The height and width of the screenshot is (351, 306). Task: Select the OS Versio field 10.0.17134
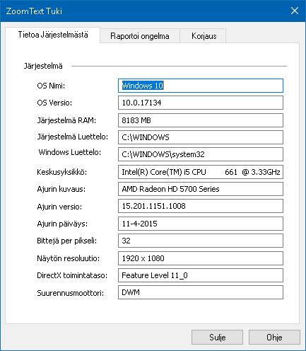(201, 103)
